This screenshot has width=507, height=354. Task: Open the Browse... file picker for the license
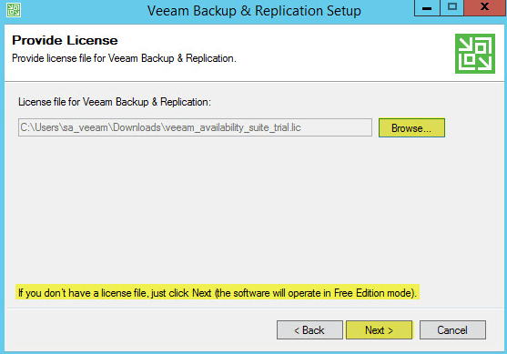(x=411, y=127)
